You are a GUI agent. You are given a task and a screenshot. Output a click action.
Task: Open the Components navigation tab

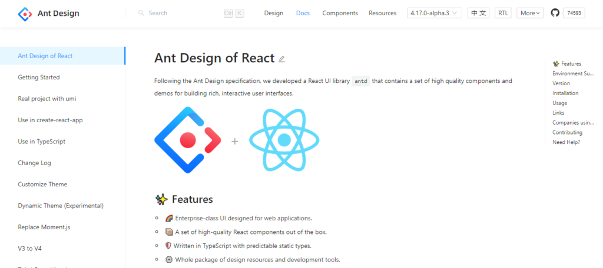coord(340,13)
